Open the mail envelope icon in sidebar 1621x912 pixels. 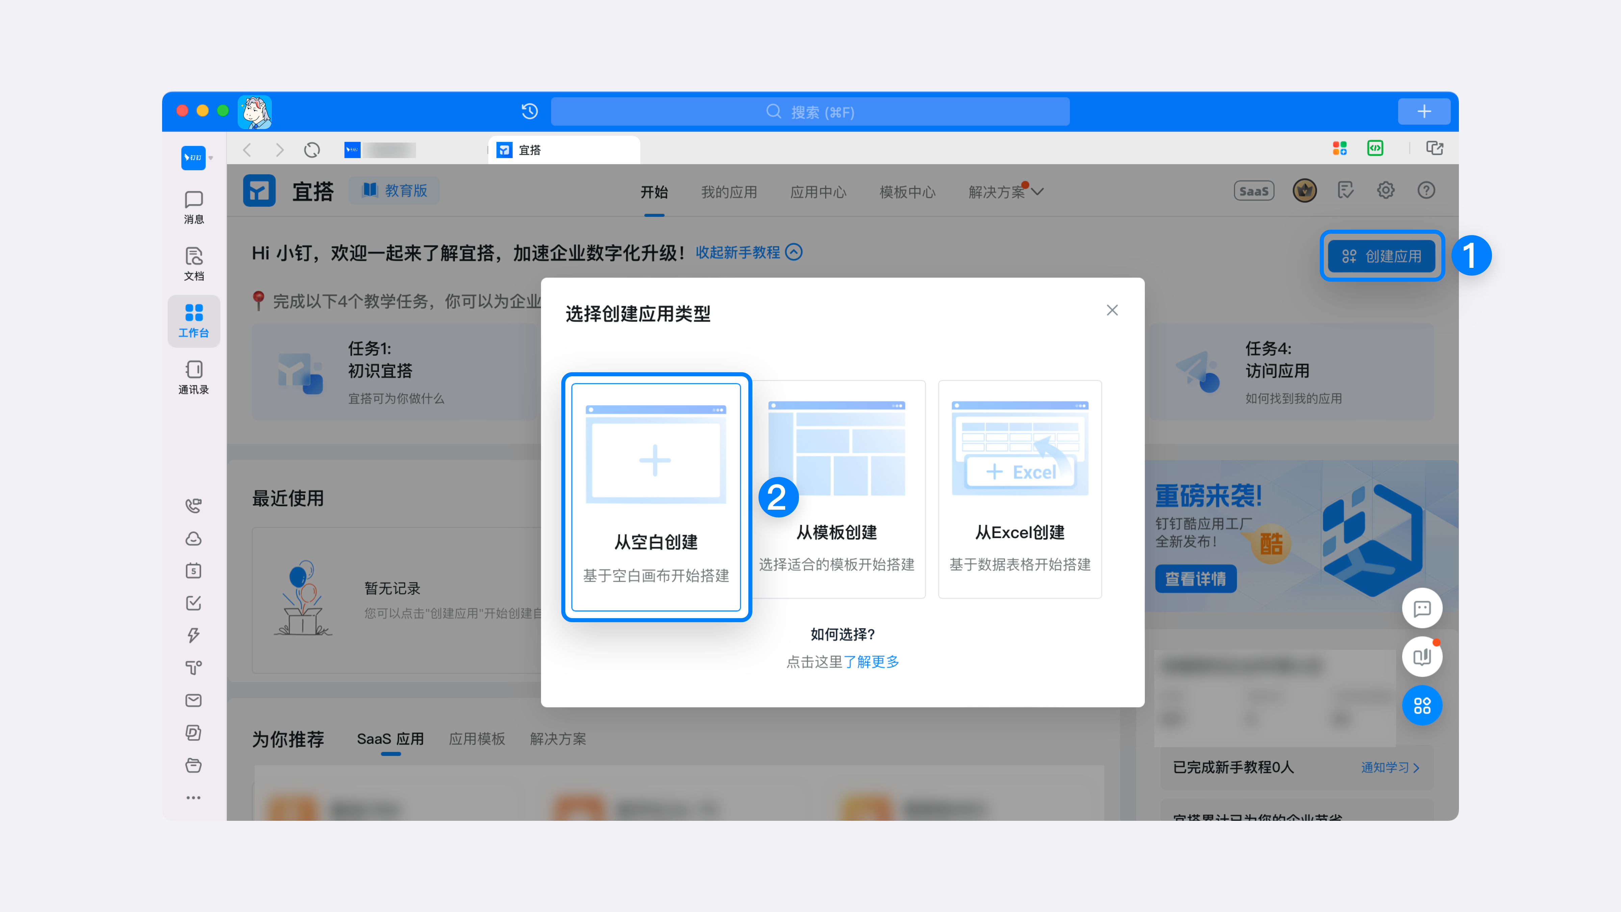194,701
